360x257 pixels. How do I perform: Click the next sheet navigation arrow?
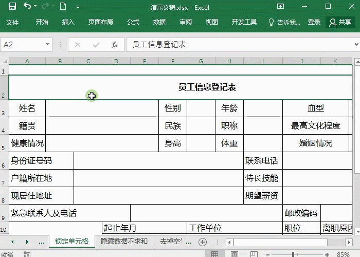pos(27,242)
